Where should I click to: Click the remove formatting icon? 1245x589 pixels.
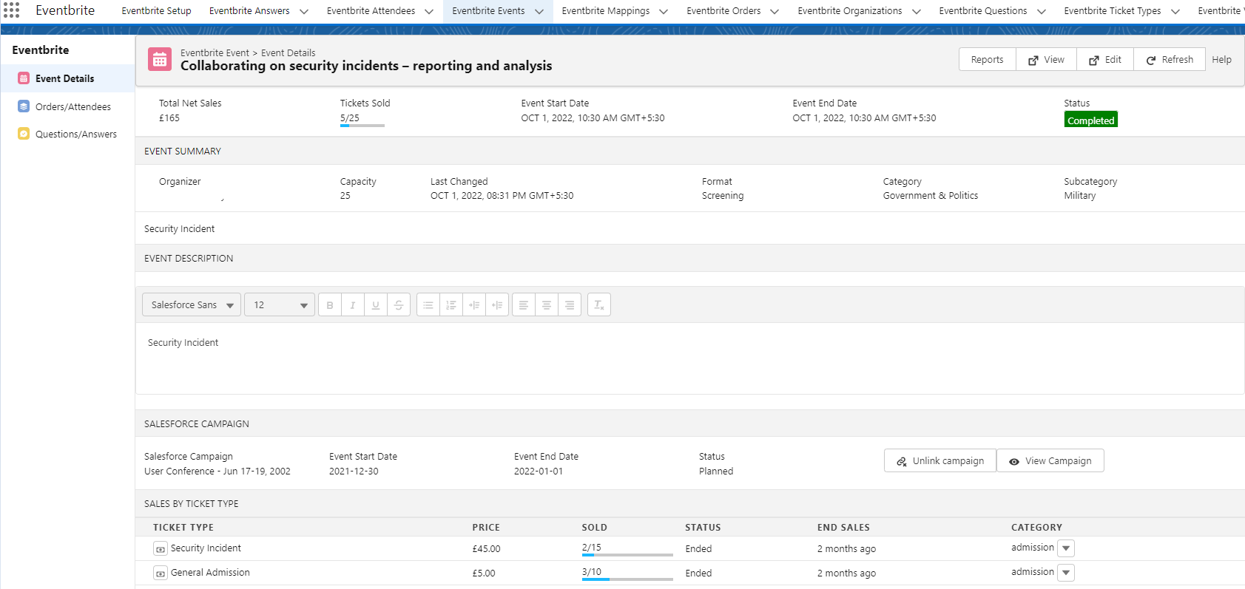coord(599,304)
